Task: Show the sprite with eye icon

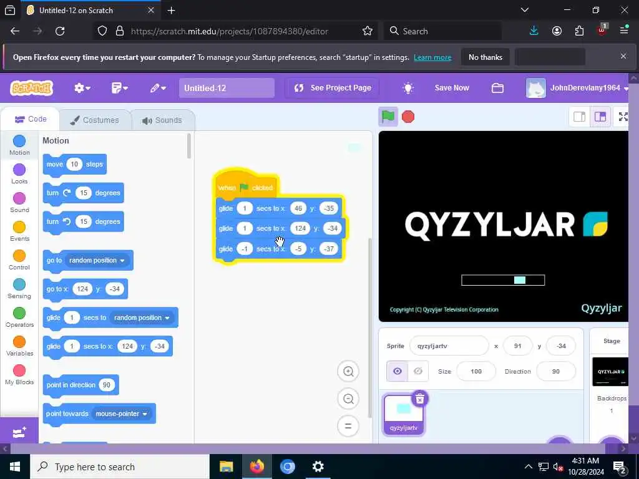Action: (398, 371)
